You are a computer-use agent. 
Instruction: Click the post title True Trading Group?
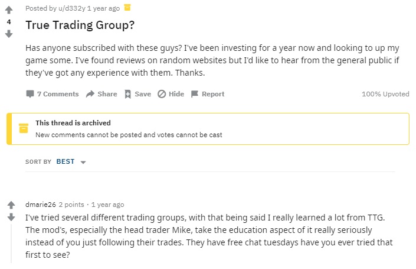[80, 25]
